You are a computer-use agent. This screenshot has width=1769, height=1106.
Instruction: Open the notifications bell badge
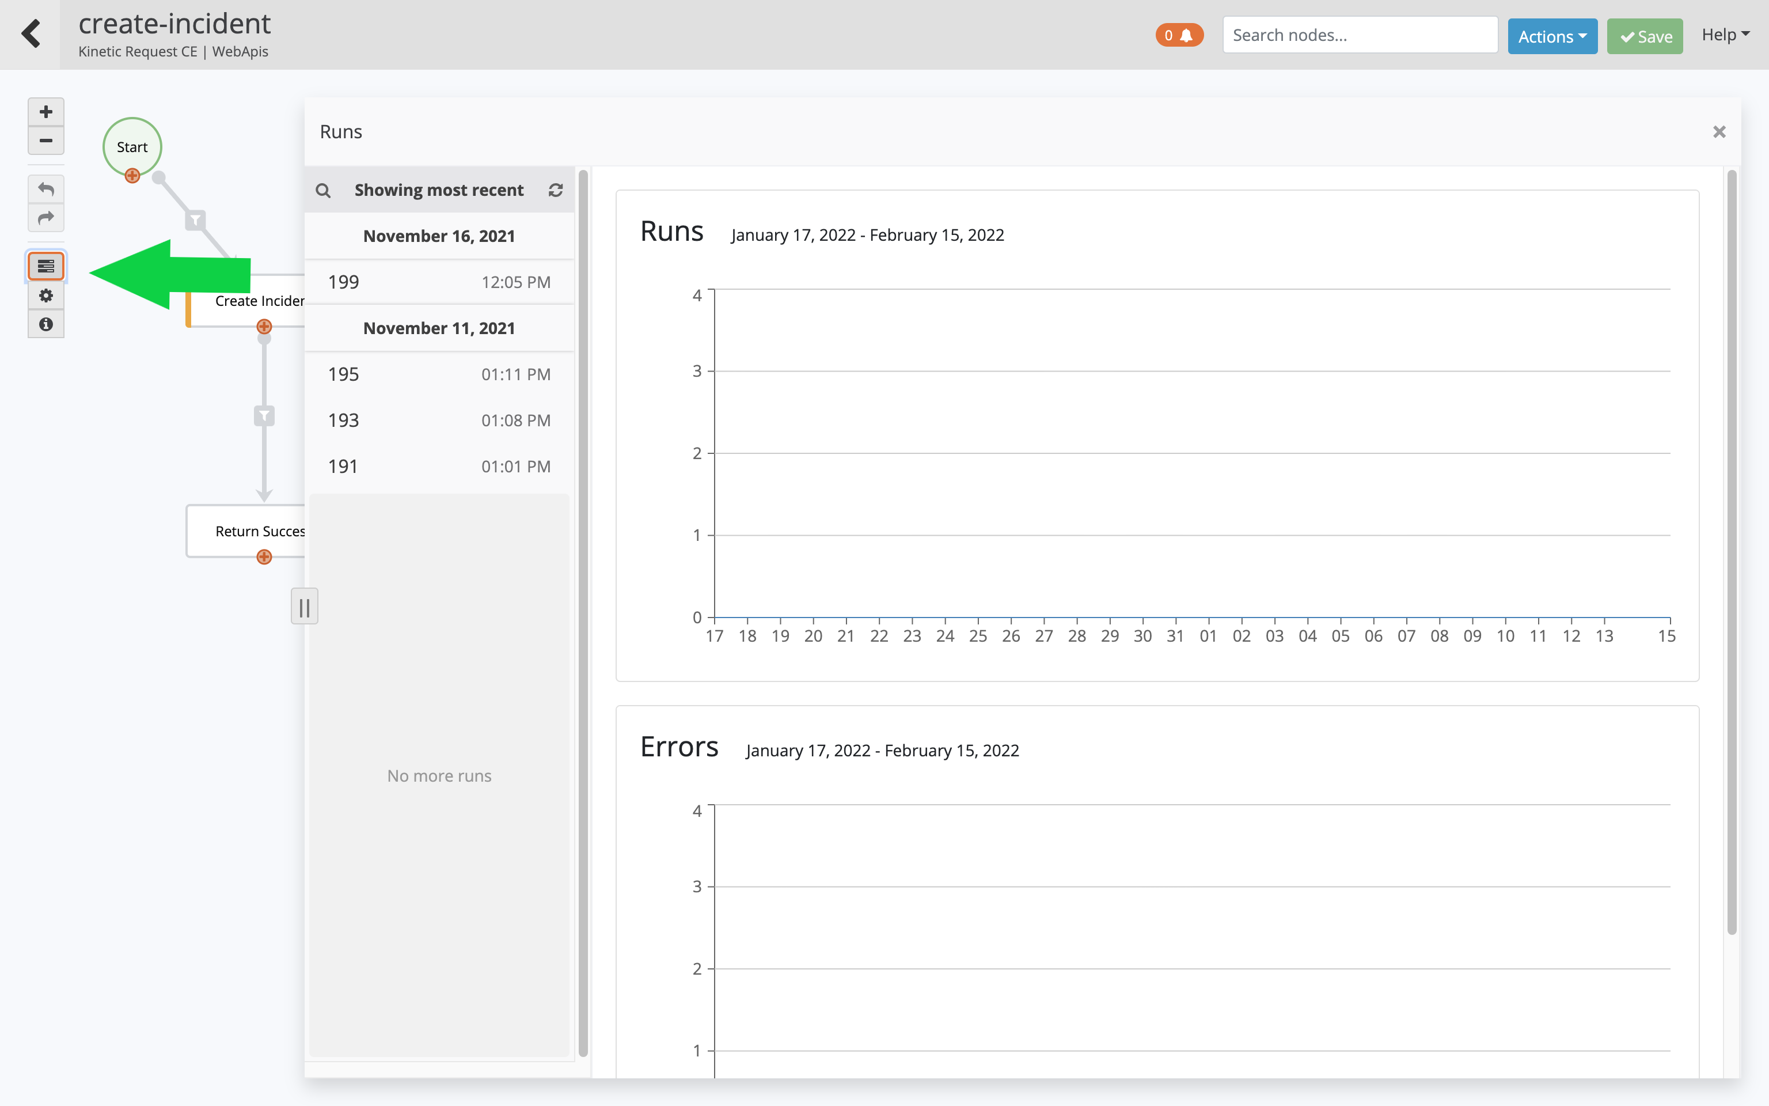(x=1178, y=35)
